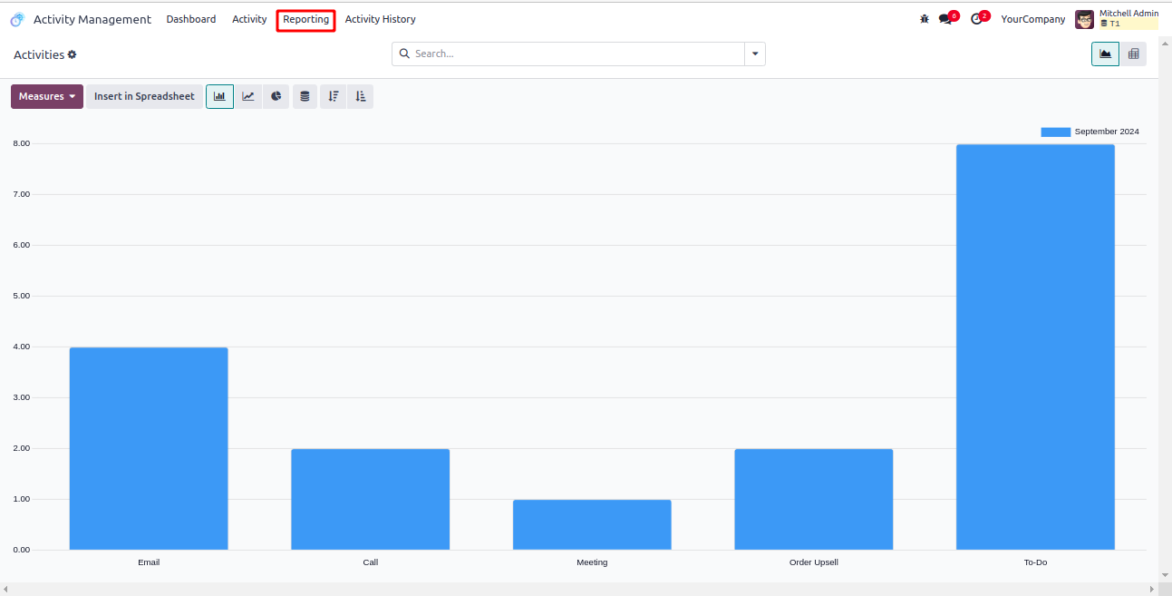This screenshot has width=1172, height=596.
Task: Open the Activity menu
Action: tap(249, 19)
